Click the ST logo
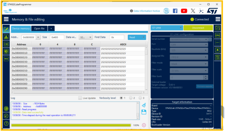 212,11
